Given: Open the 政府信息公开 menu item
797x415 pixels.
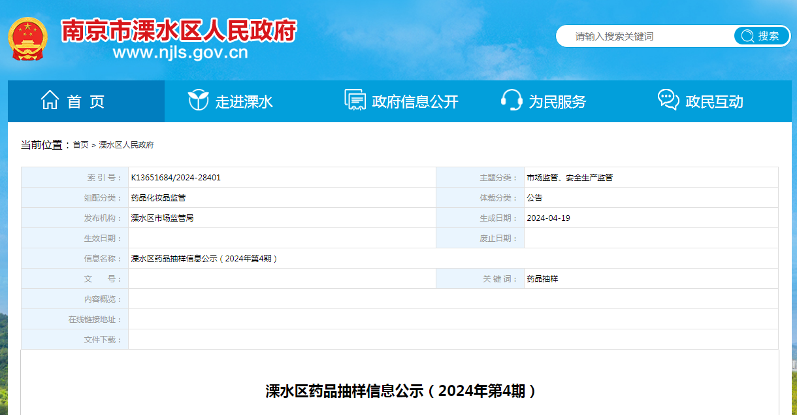Looking at the screenshot, I should 415,102.
